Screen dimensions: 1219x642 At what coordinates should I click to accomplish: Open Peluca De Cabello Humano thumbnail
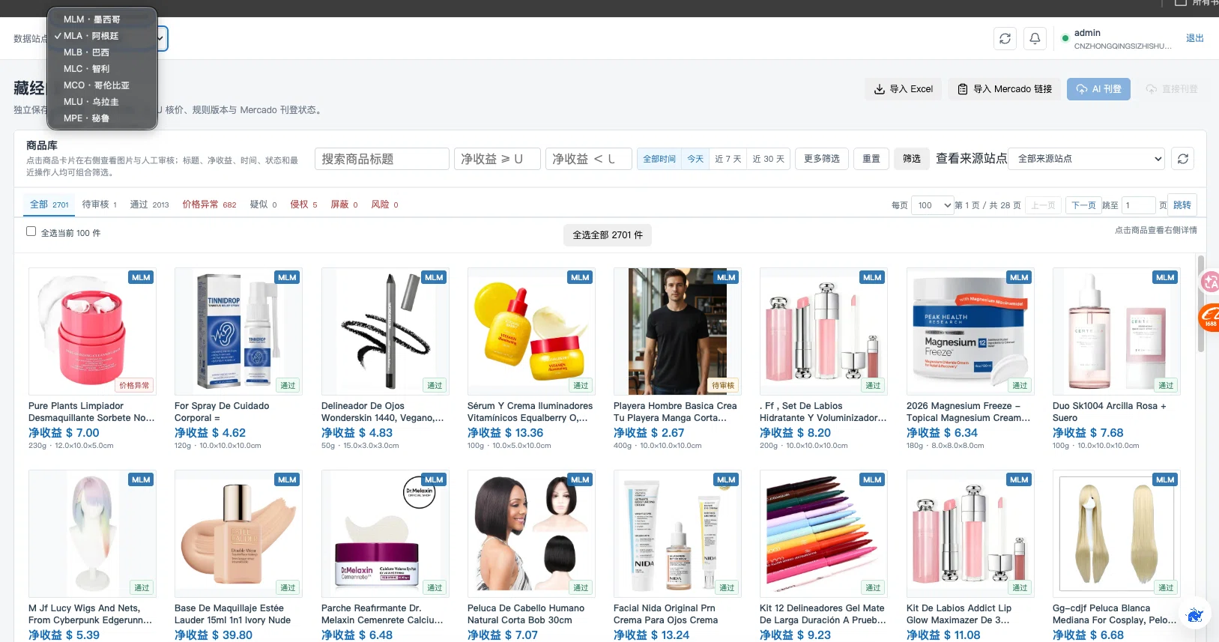531,533
